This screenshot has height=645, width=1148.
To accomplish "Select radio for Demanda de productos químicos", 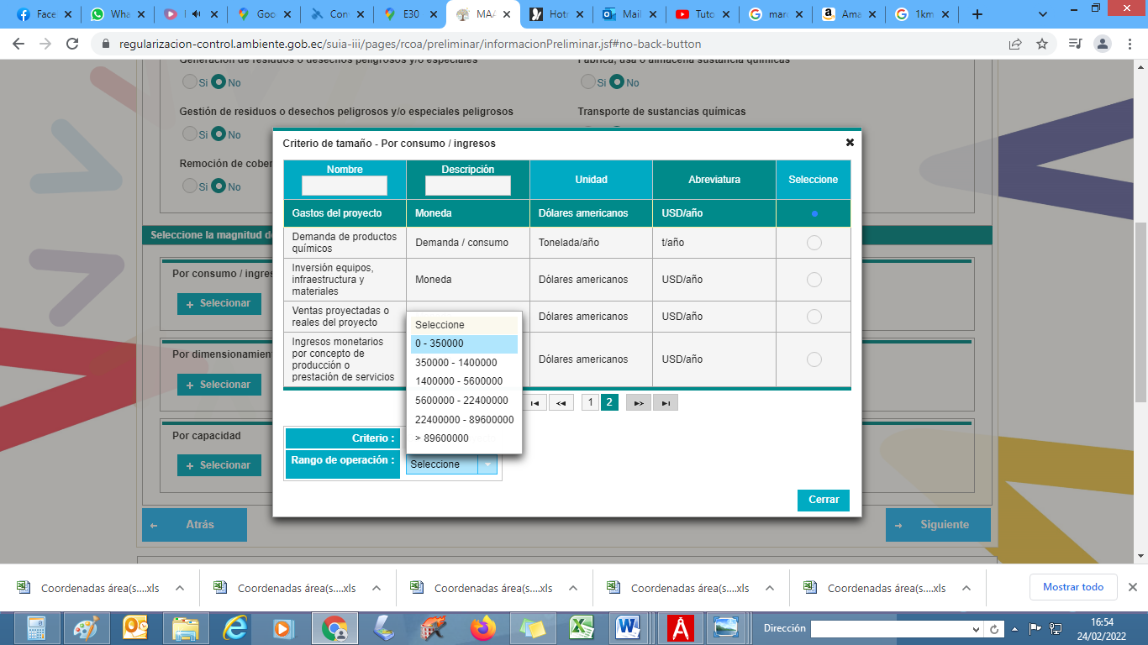I will [x=814, y=243].
